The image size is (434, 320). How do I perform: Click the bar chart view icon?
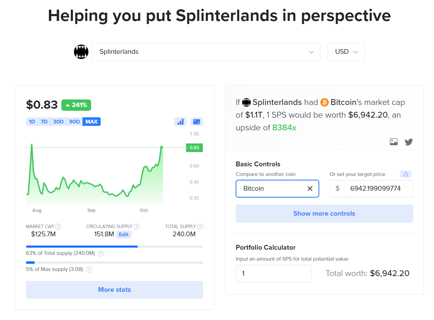click(x=181, y=122)
